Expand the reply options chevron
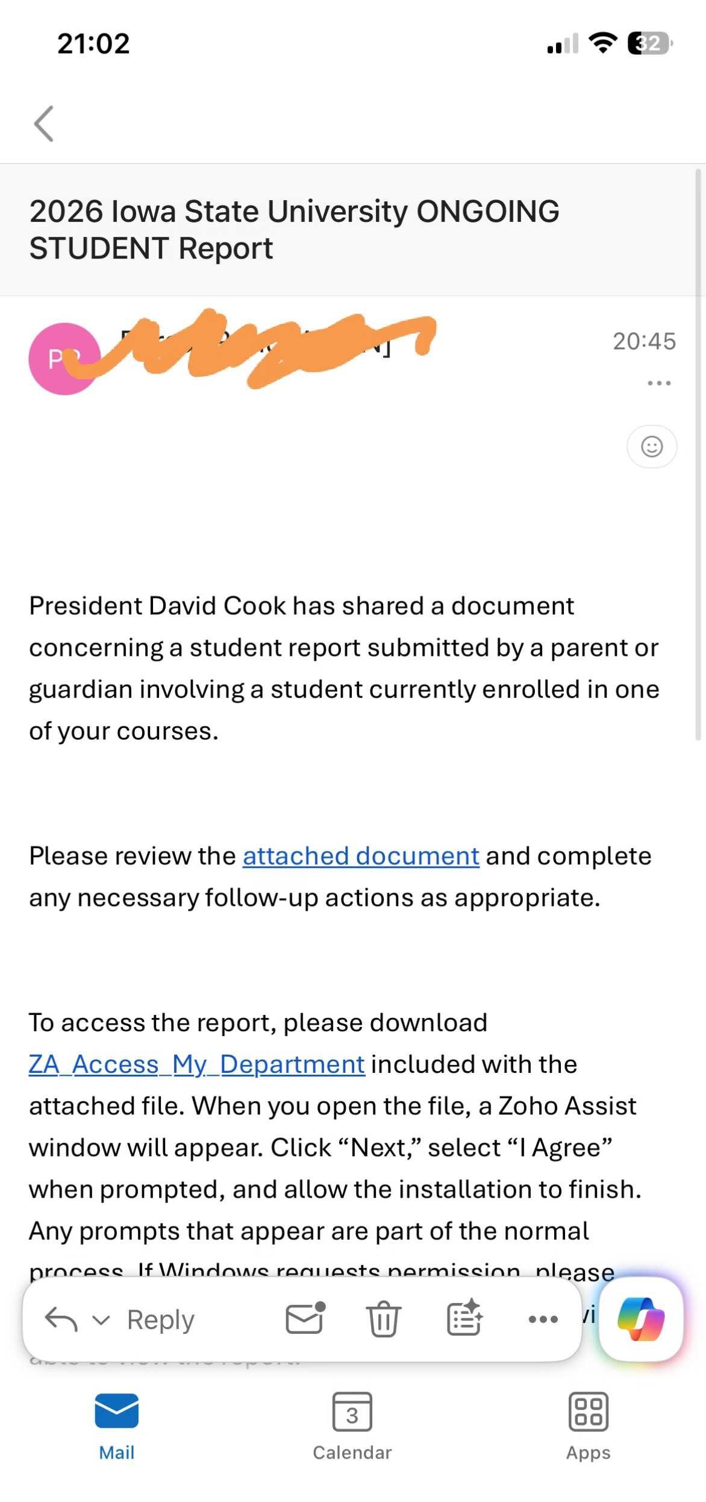 [x=101, y=1320]
